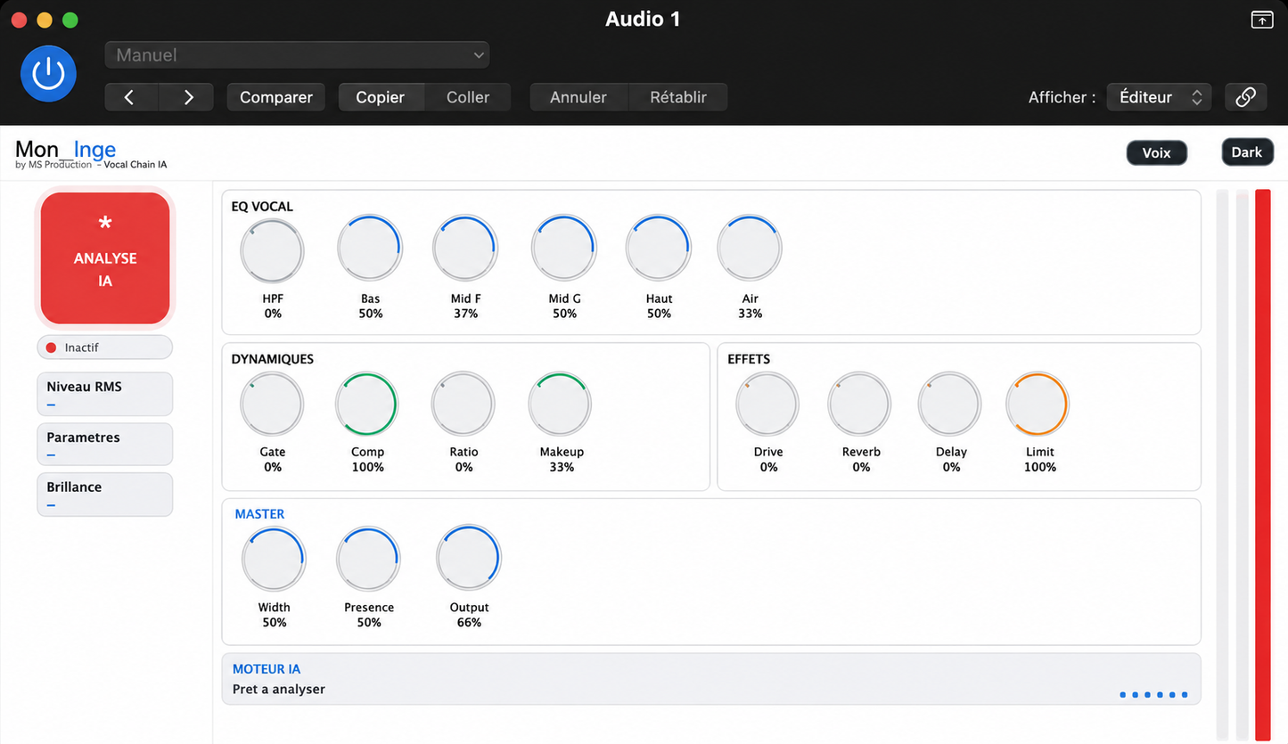Click the EQ VOCAL section title
The width and height of the screenshot is (1288, 744).
[x=262, y=207]
